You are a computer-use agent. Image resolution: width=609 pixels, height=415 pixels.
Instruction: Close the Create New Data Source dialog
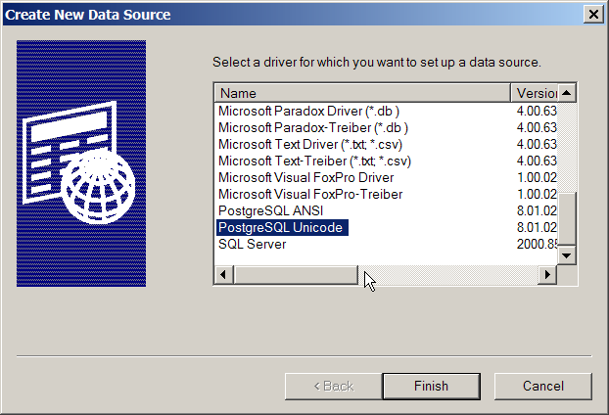pos(592,14)
